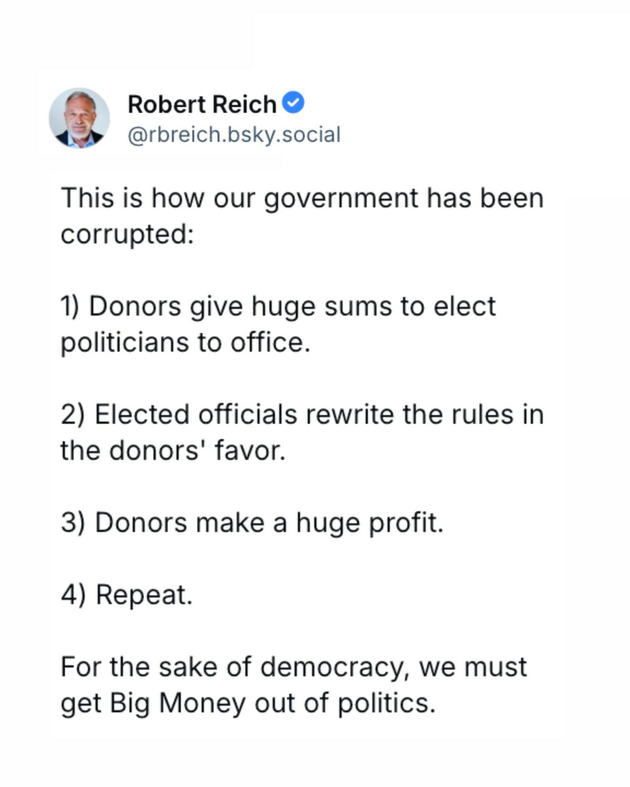Click the word "government" in first line
This screenshot has height=787, width=630.
tap(341, 198)
